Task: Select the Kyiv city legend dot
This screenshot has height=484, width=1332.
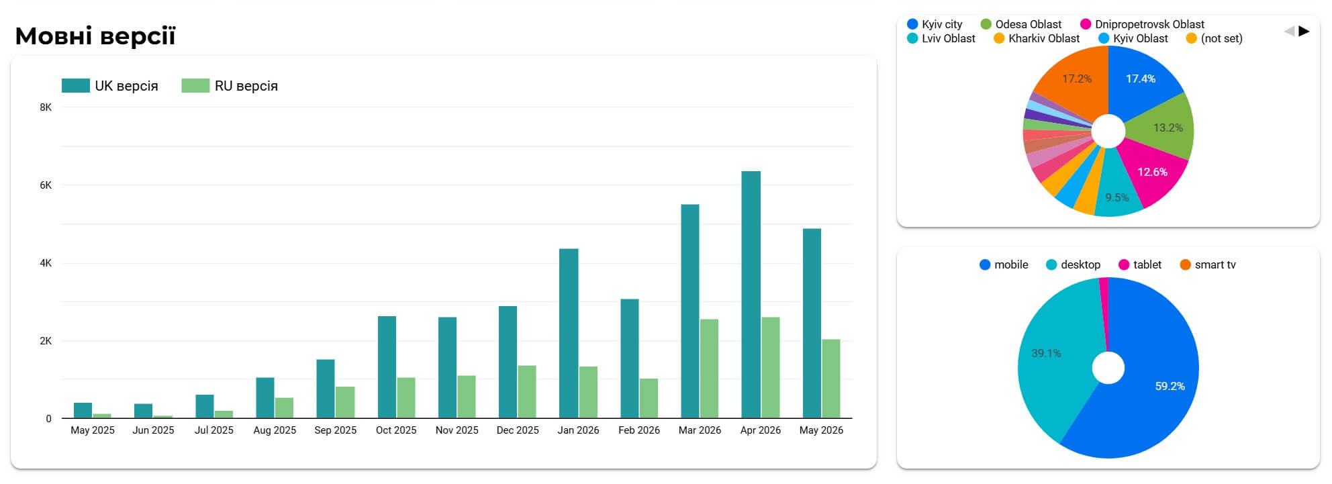Action: [912, 24]
